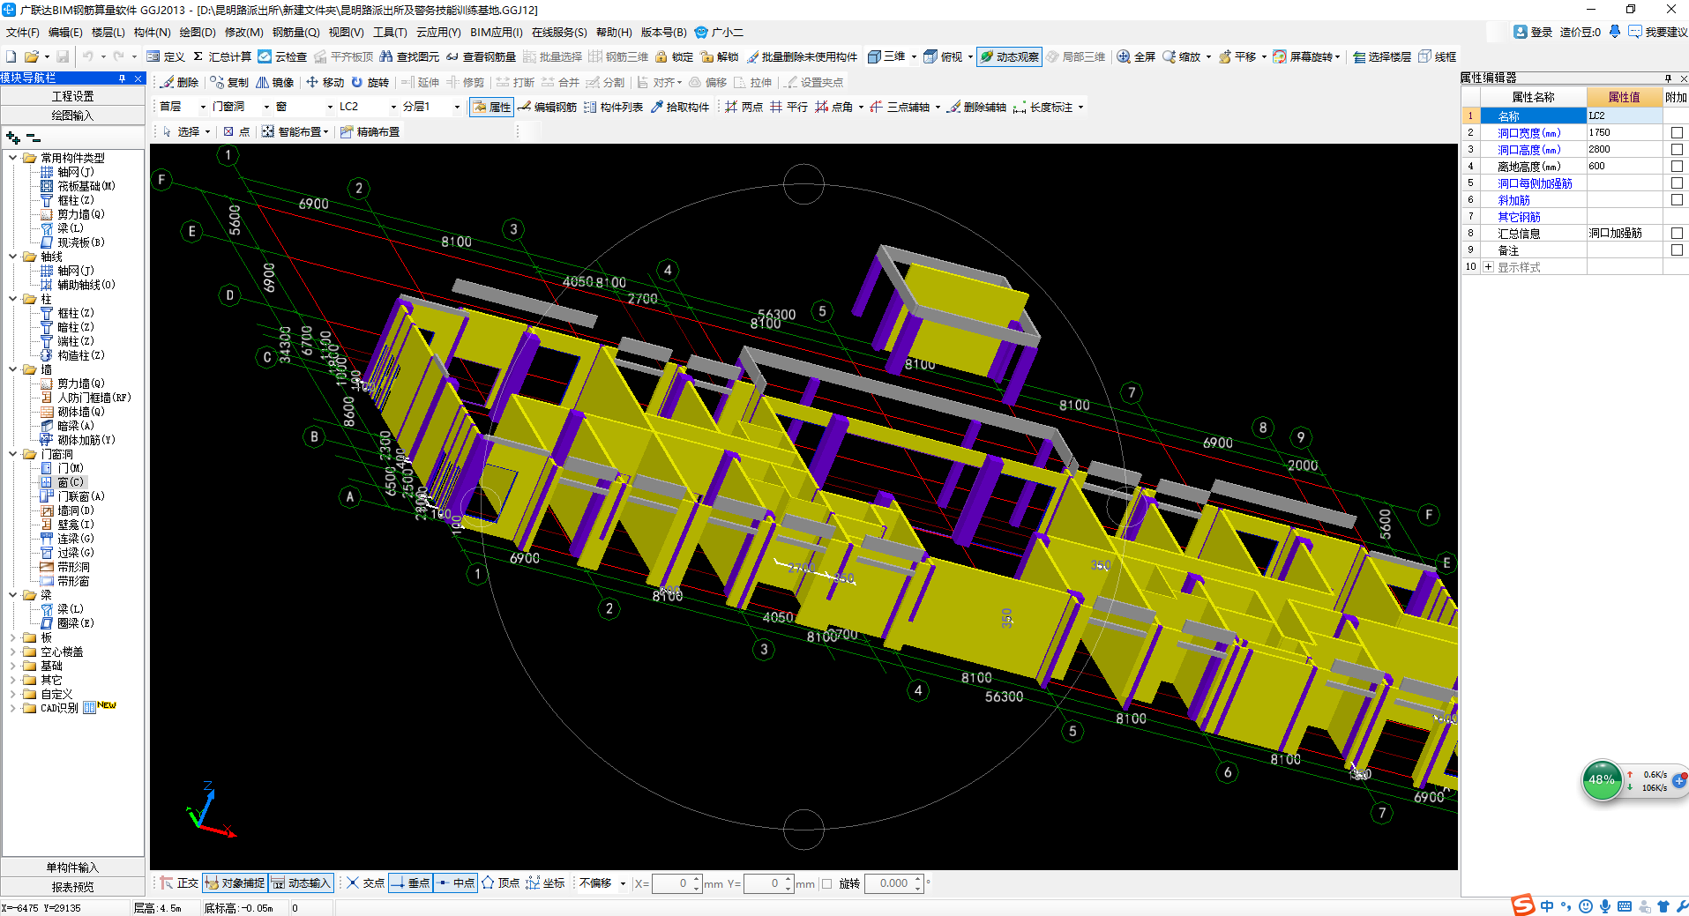Open the 钢筋量(Q) menu
This screenshot has width=1689, height=916.
(x=295, y=32)
